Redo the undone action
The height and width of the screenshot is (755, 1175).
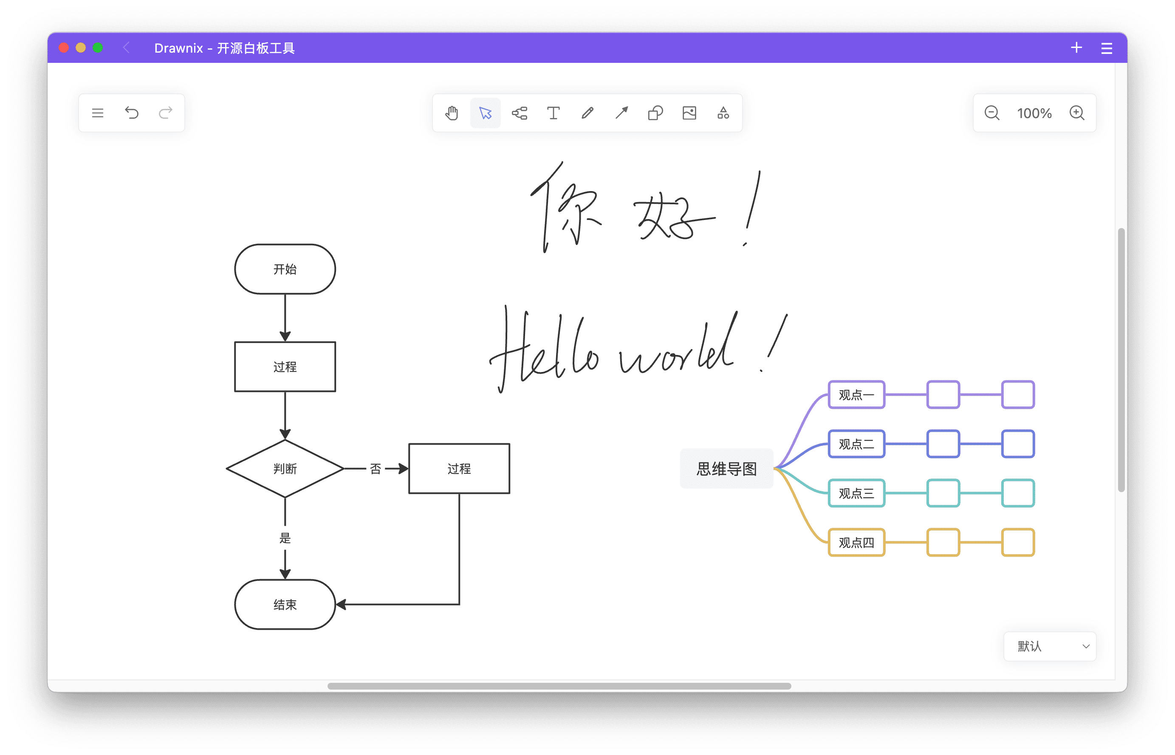point(165,113)
